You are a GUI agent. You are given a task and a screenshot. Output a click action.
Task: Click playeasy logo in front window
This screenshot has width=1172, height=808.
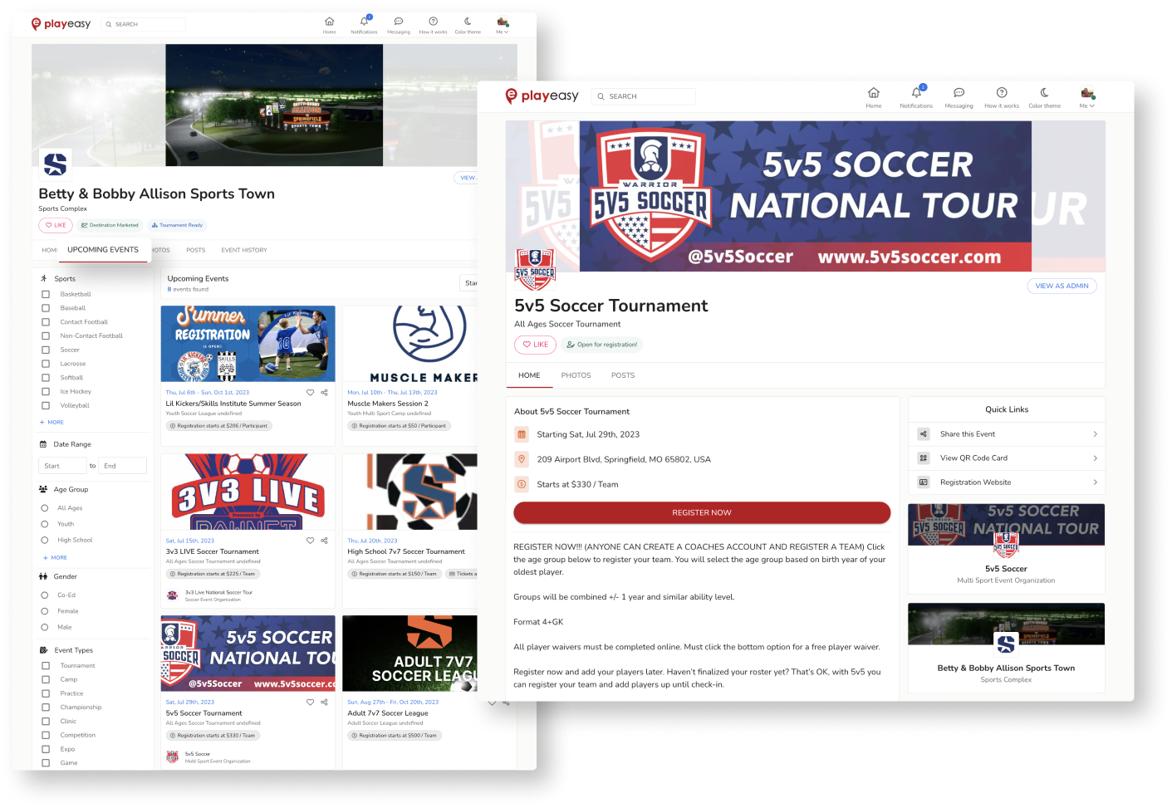542,96
